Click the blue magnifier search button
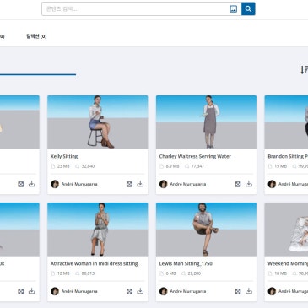Image resolution: width=308 pixels, height=308 pixels. click(x=248, y=9)
